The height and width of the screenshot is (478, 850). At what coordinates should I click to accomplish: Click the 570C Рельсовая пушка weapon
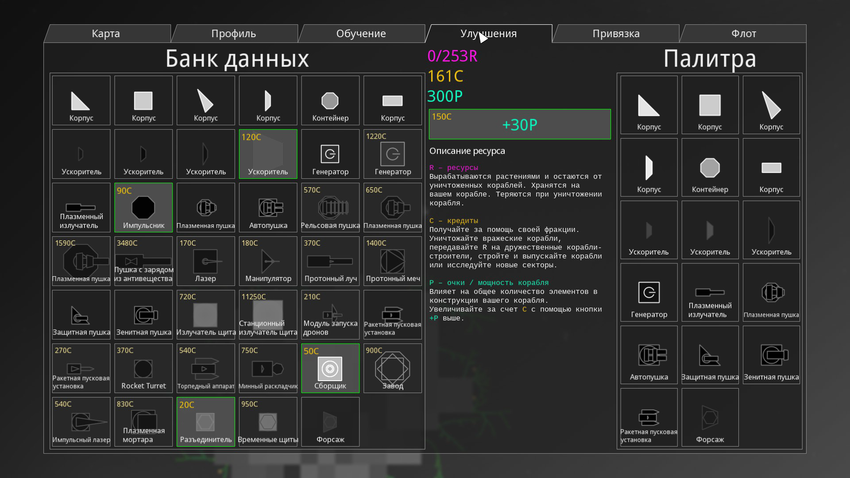tap(330, 208)
